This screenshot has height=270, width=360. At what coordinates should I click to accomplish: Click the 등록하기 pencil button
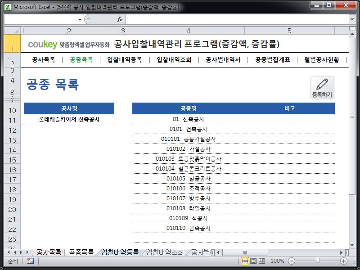coord(322,88)
